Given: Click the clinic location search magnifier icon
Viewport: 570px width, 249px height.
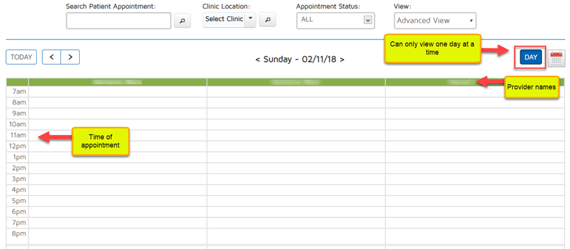Looking at the screenshot, I should point(268,20).
